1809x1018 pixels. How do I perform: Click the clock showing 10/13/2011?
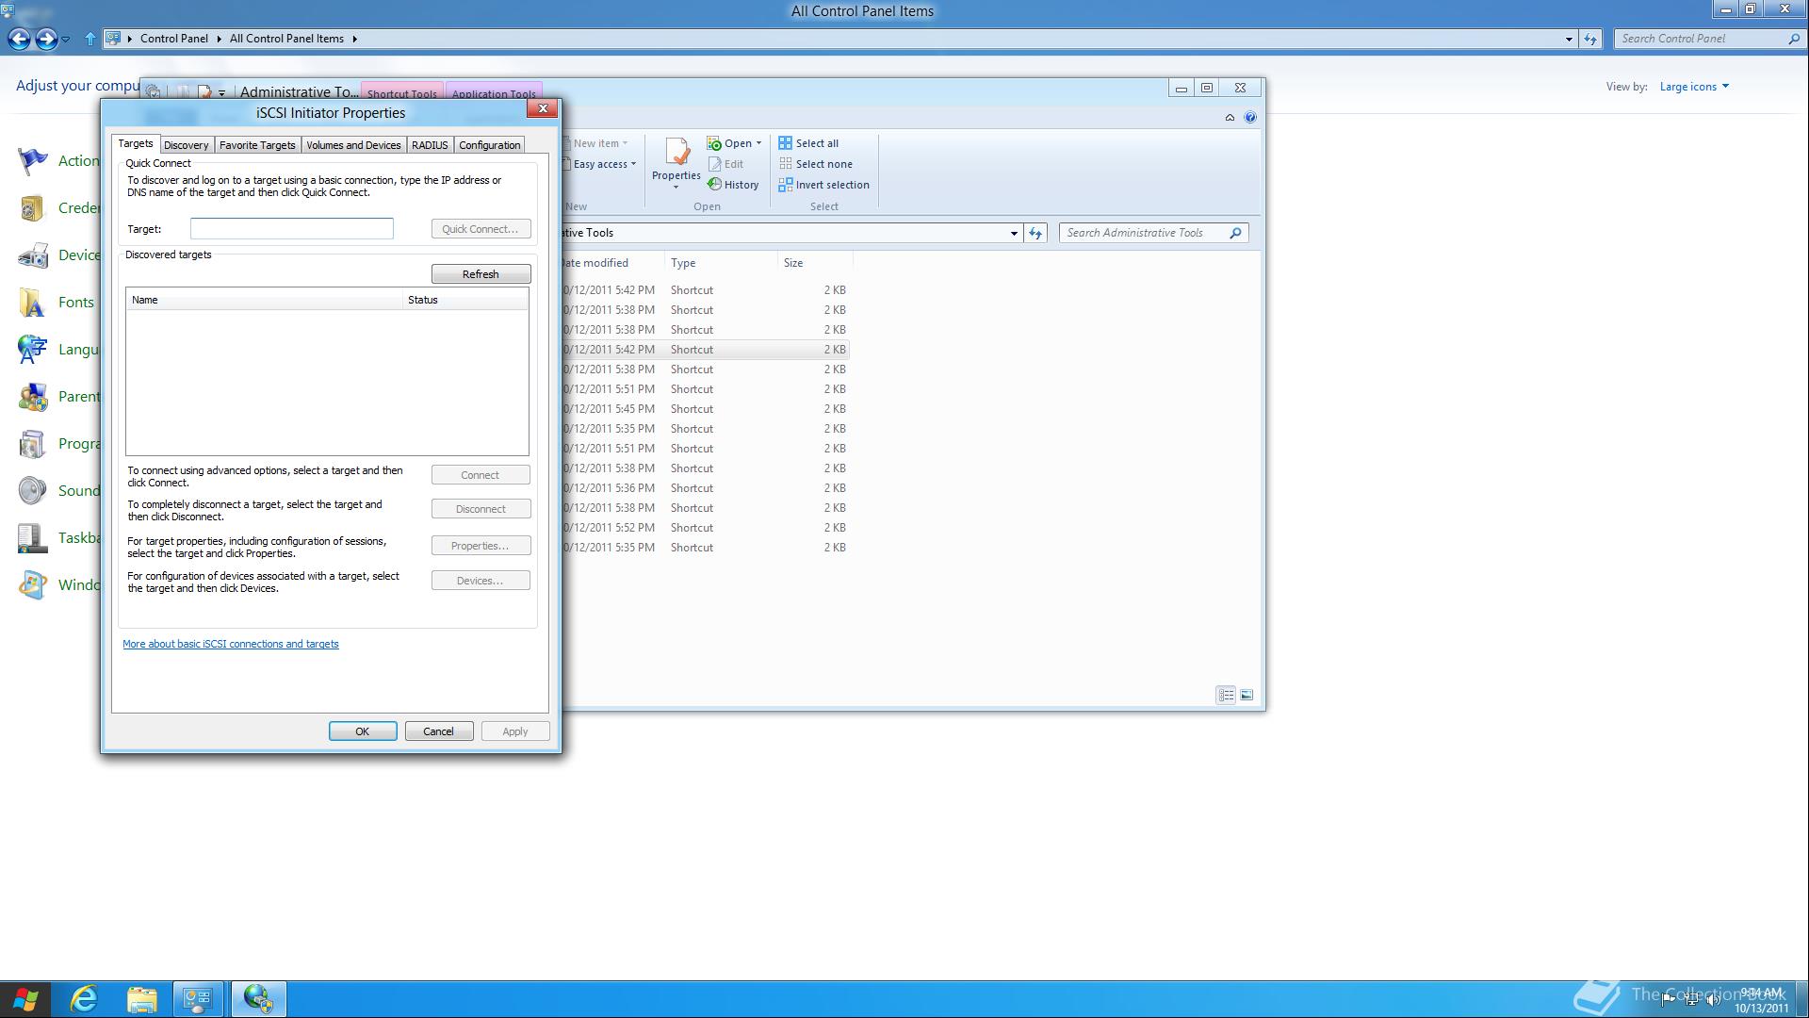(x=1761, y=1000)
